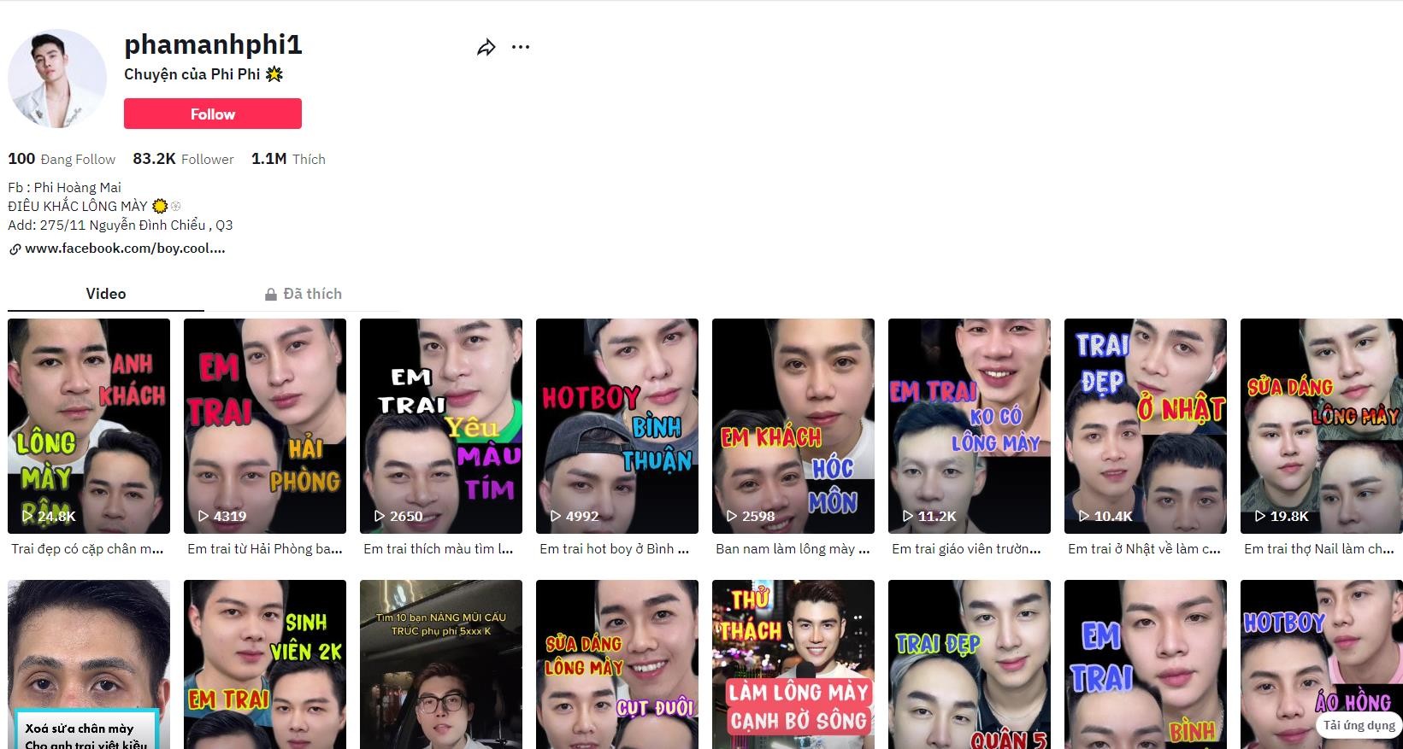View the 100 Đang Follow list

[x=62, y=159]
